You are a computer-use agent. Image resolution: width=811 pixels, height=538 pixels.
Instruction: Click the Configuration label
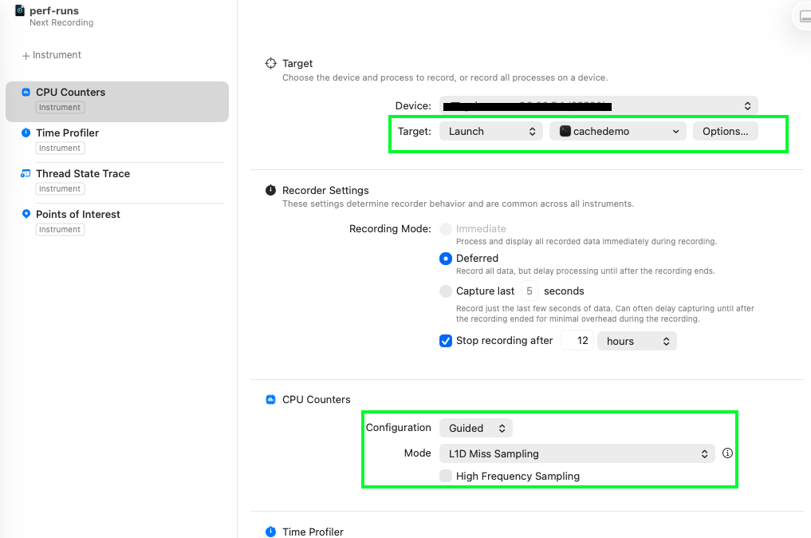[x=398, y=428]
